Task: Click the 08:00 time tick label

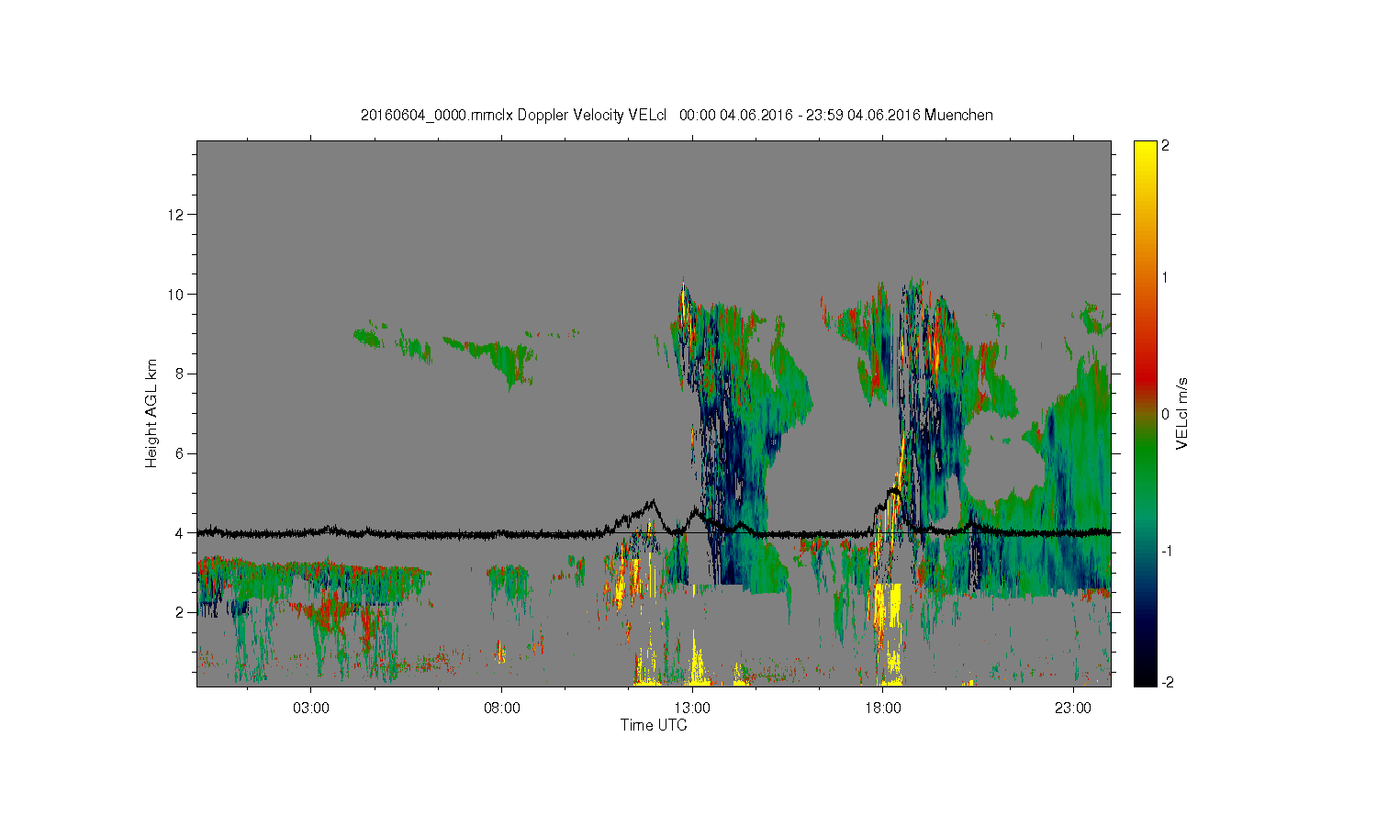Action: click(x=502, y=709)
